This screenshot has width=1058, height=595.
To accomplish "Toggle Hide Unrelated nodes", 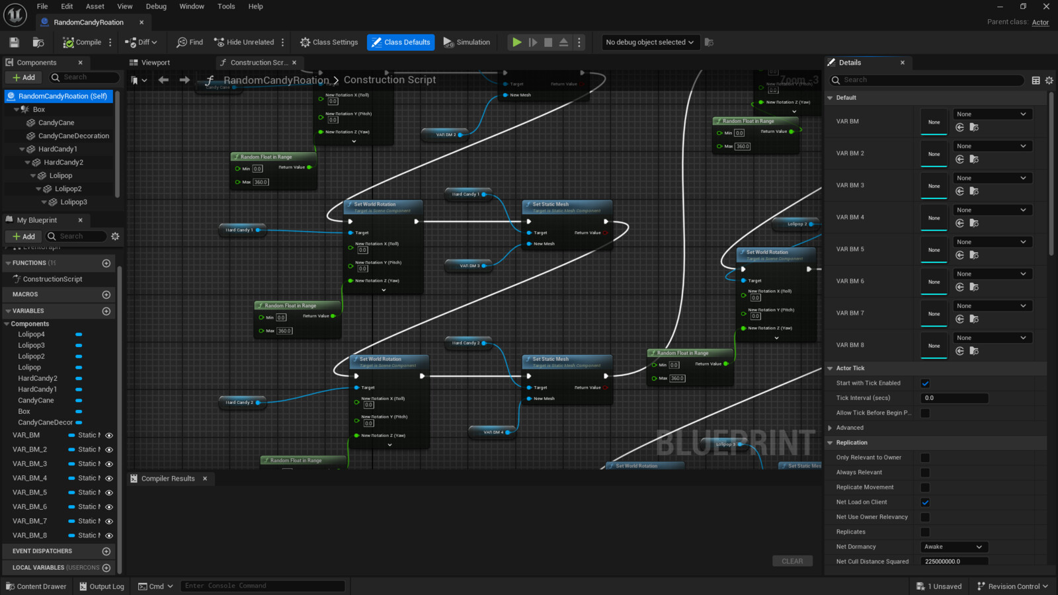I will pyautogui.click(x=243, y=42).
